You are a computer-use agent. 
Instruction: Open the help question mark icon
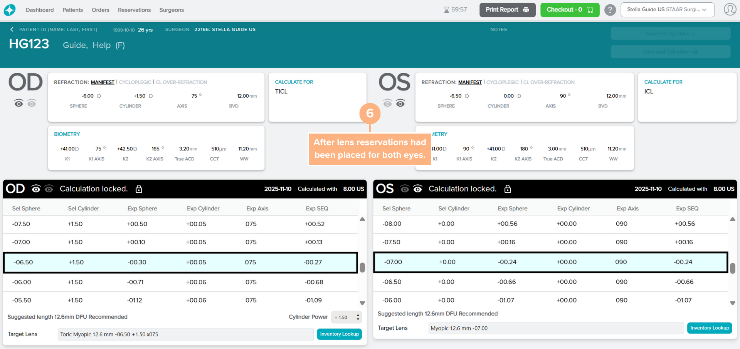610,10
